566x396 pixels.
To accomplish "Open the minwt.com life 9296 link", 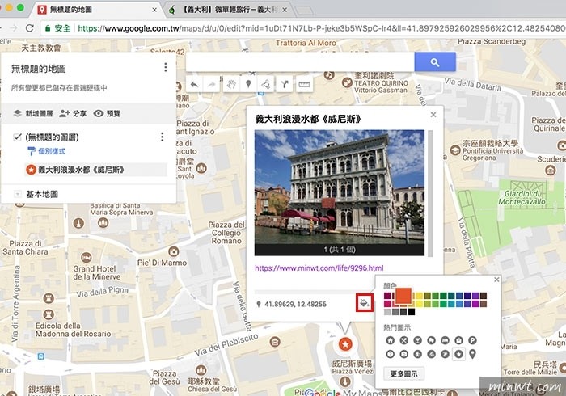I will 319,268.
